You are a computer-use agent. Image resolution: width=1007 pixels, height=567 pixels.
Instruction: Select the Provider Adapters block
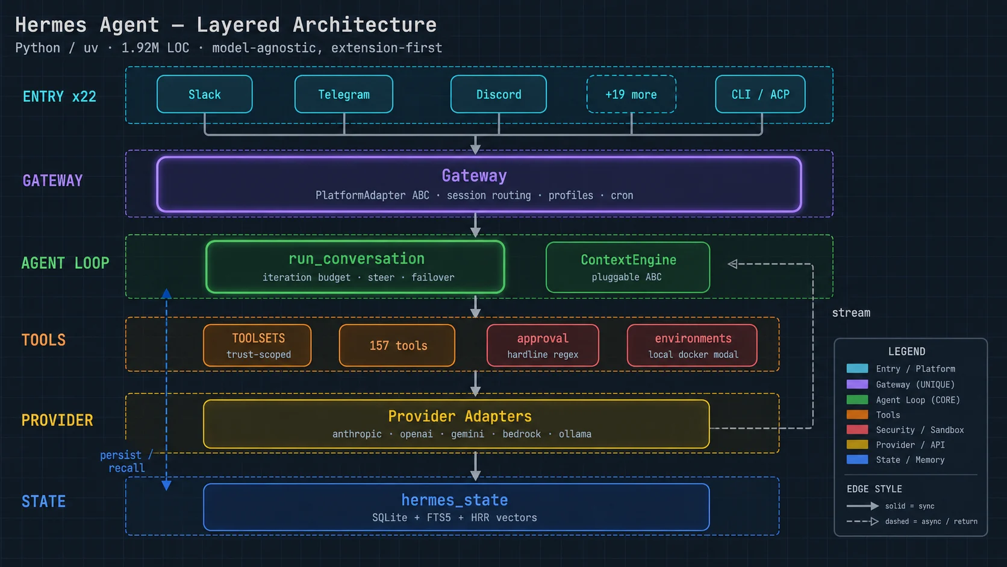tap(457, 424)
